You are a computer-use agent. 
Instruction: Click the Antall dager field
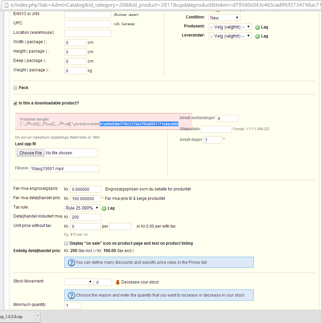[x=213, y=140]
